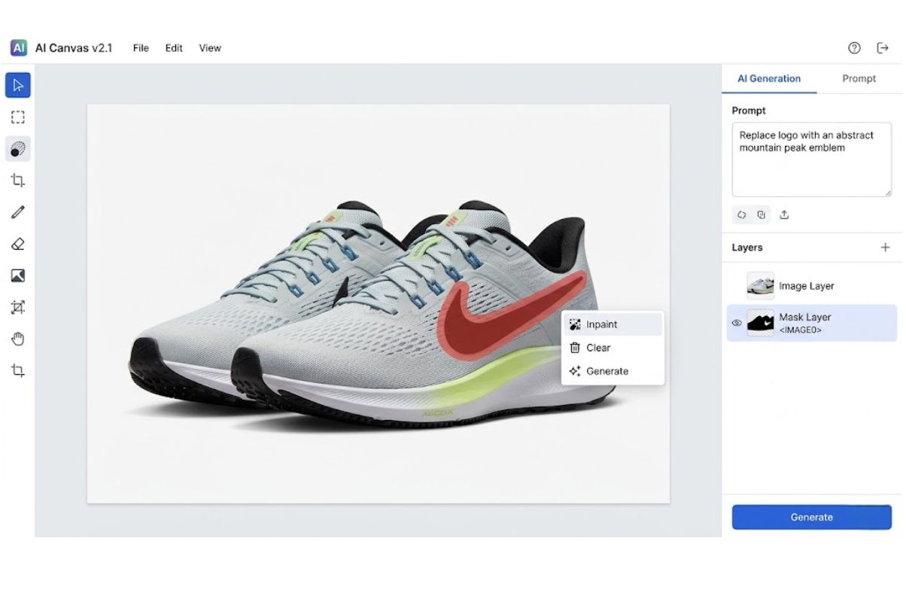
Task: Choose Clear from the context menu
Action: [x=613, y=348]
